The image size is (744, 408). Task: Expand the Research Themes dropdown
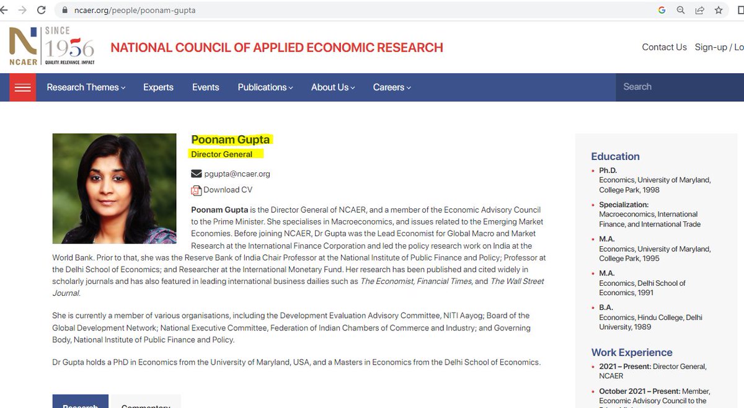[86, 87]
